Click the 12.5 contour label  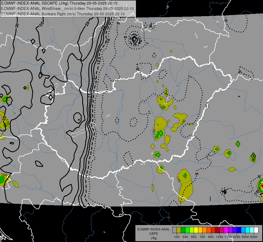point(99,61)
